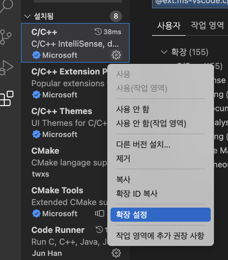
Task: Collapse the 설치됨 installed section
Action: (x=27, y=16)
